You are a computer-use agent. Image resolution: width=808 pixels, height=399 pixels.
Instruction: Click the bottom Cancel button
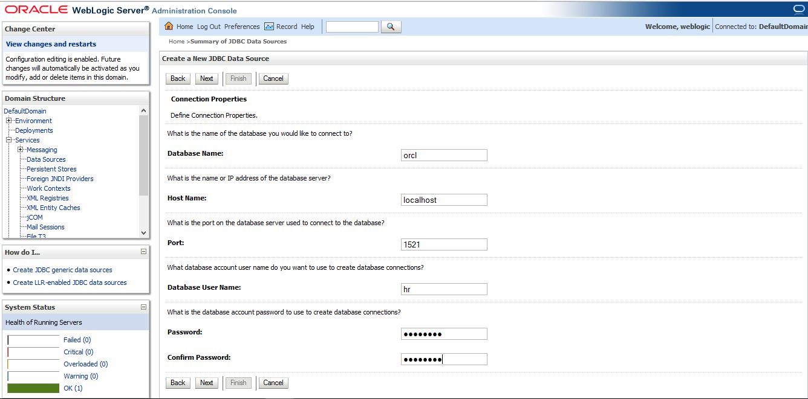click(x=273, y=383)
